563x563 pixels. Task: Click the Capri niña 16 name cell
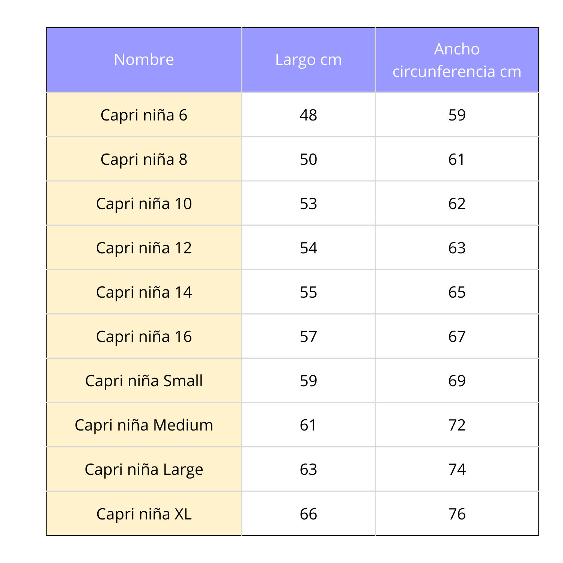[144, 336]
